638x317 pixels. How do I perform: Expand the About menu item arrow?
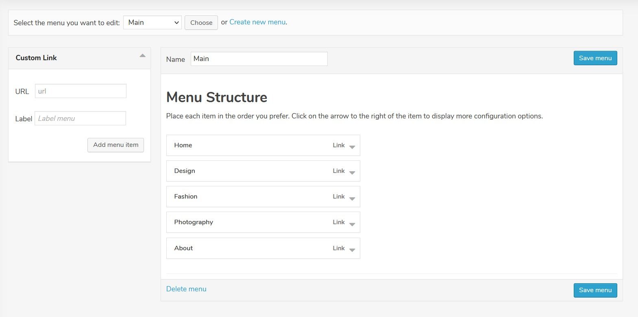tap(352, 250)
